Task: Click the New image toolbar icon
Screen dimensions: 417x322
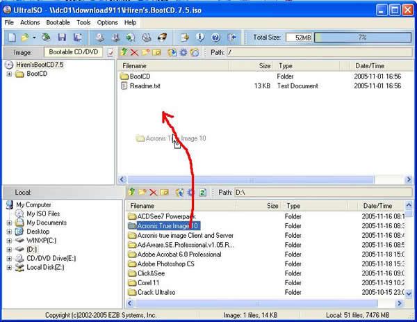Action: pos(12,38)
